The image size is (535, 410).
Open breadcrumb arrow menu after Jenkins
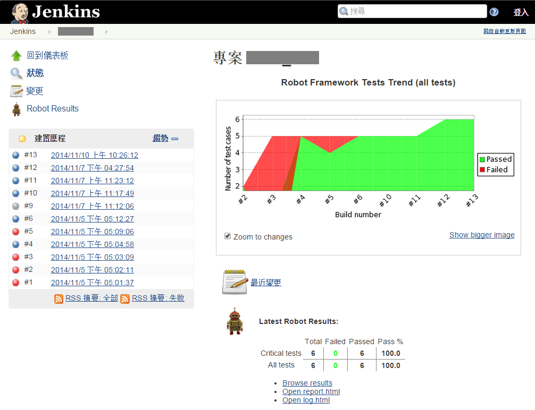tap(49, 32)
